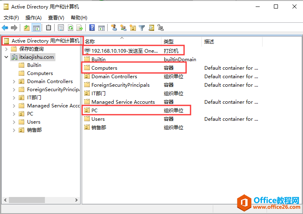The height and width of the screenshot is (214, 303).
Task: Click the clipboard Paste toolbar icon
Action: (x=49, y=28)
